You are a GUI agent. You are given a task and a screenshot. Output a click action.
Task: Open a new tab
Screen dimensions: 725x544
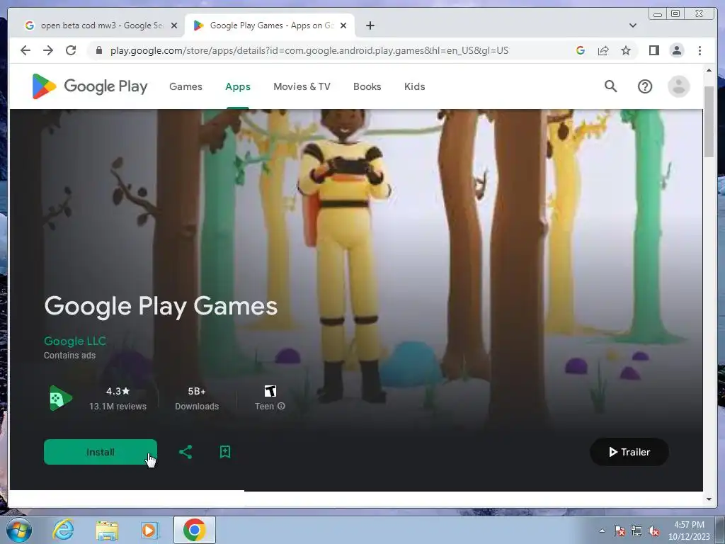click(x=370, y=25)
